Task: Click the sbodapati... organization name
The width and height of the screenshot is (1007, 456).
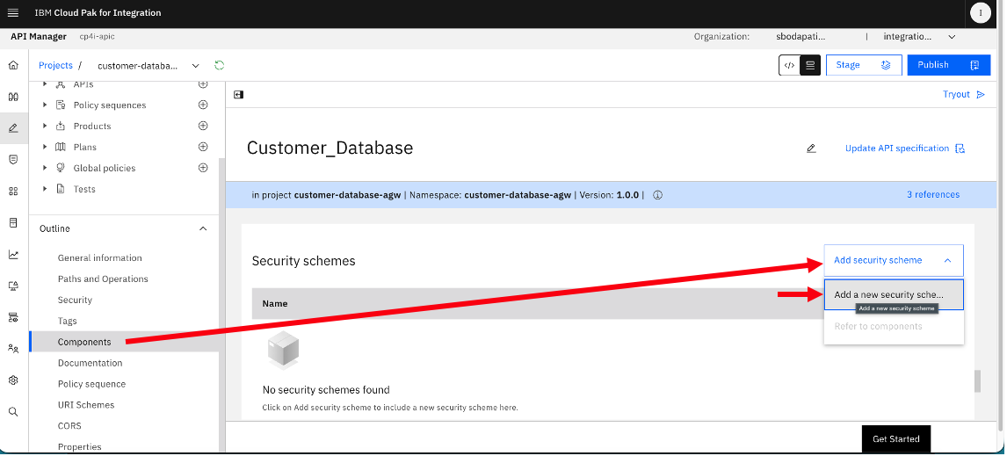Action: pos(801,37)
